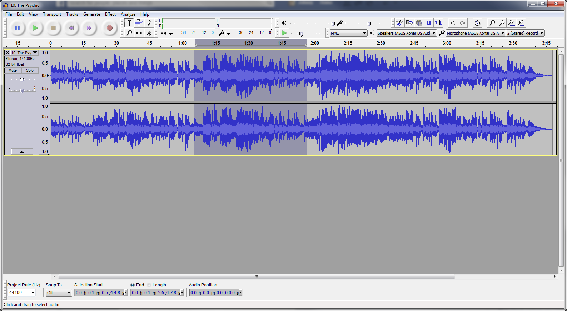Click the Trim audio icon

pyautogui.click(x=429, y=23)
